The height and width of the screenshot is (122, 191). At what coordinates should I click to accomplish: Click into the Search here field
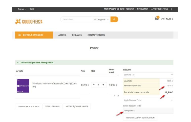[x=77, y=20]
